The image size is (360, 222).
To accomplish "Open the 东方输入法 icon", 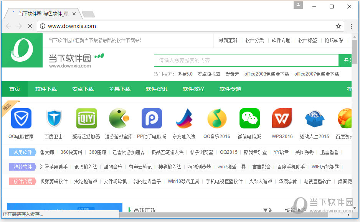I will (184, 118).
